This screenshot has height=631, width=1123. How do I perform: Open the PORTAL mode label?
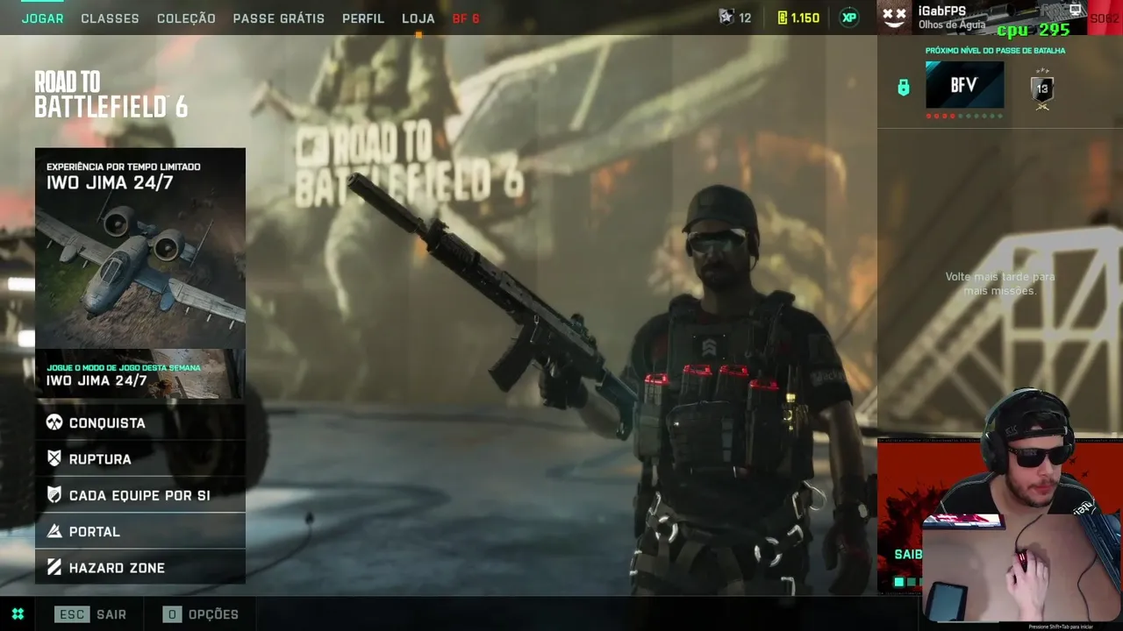tap(95, 532)
